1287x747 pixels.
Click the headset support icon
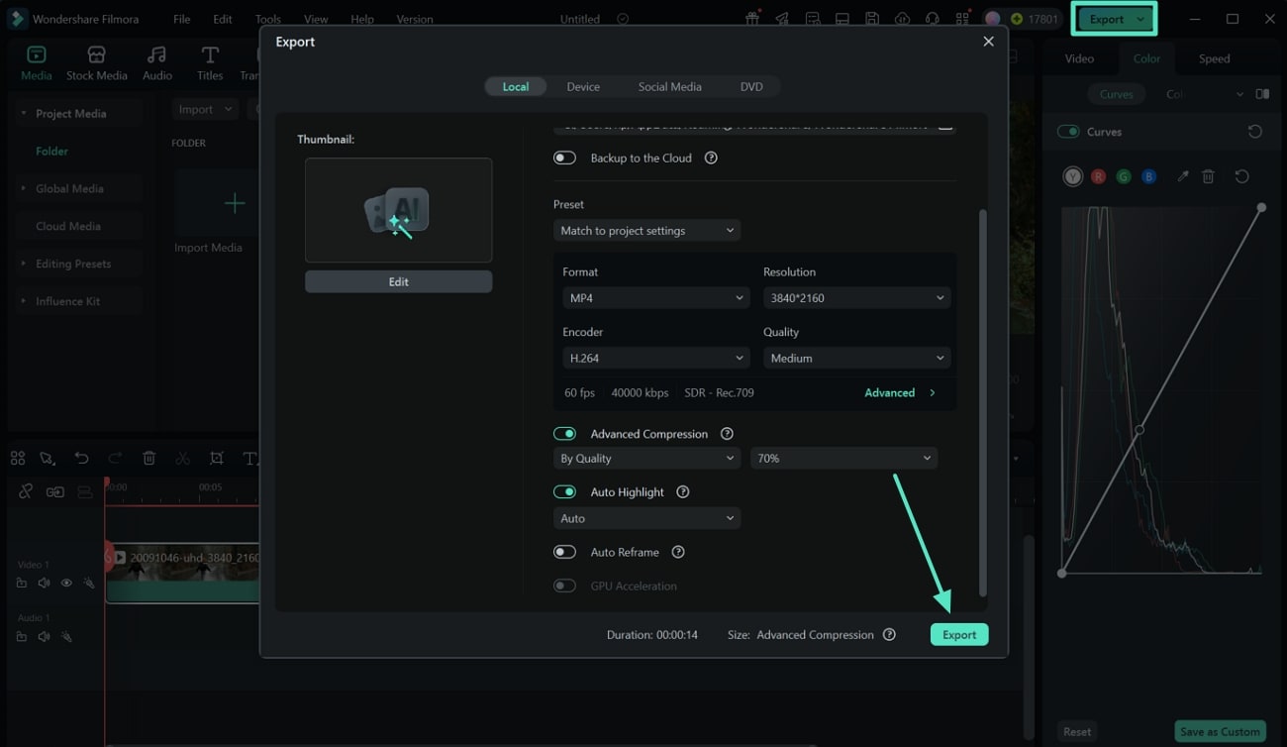coord(932,19)
